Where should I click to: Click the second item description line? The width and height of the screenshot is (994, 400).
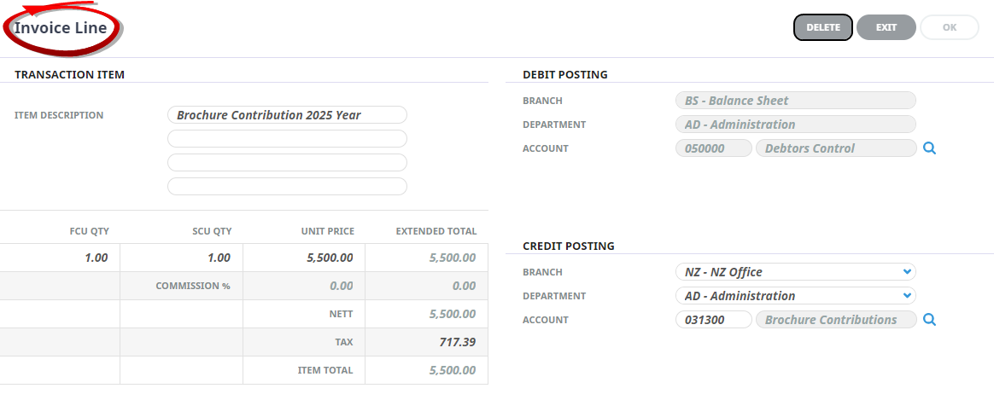[x=287, y=139]
